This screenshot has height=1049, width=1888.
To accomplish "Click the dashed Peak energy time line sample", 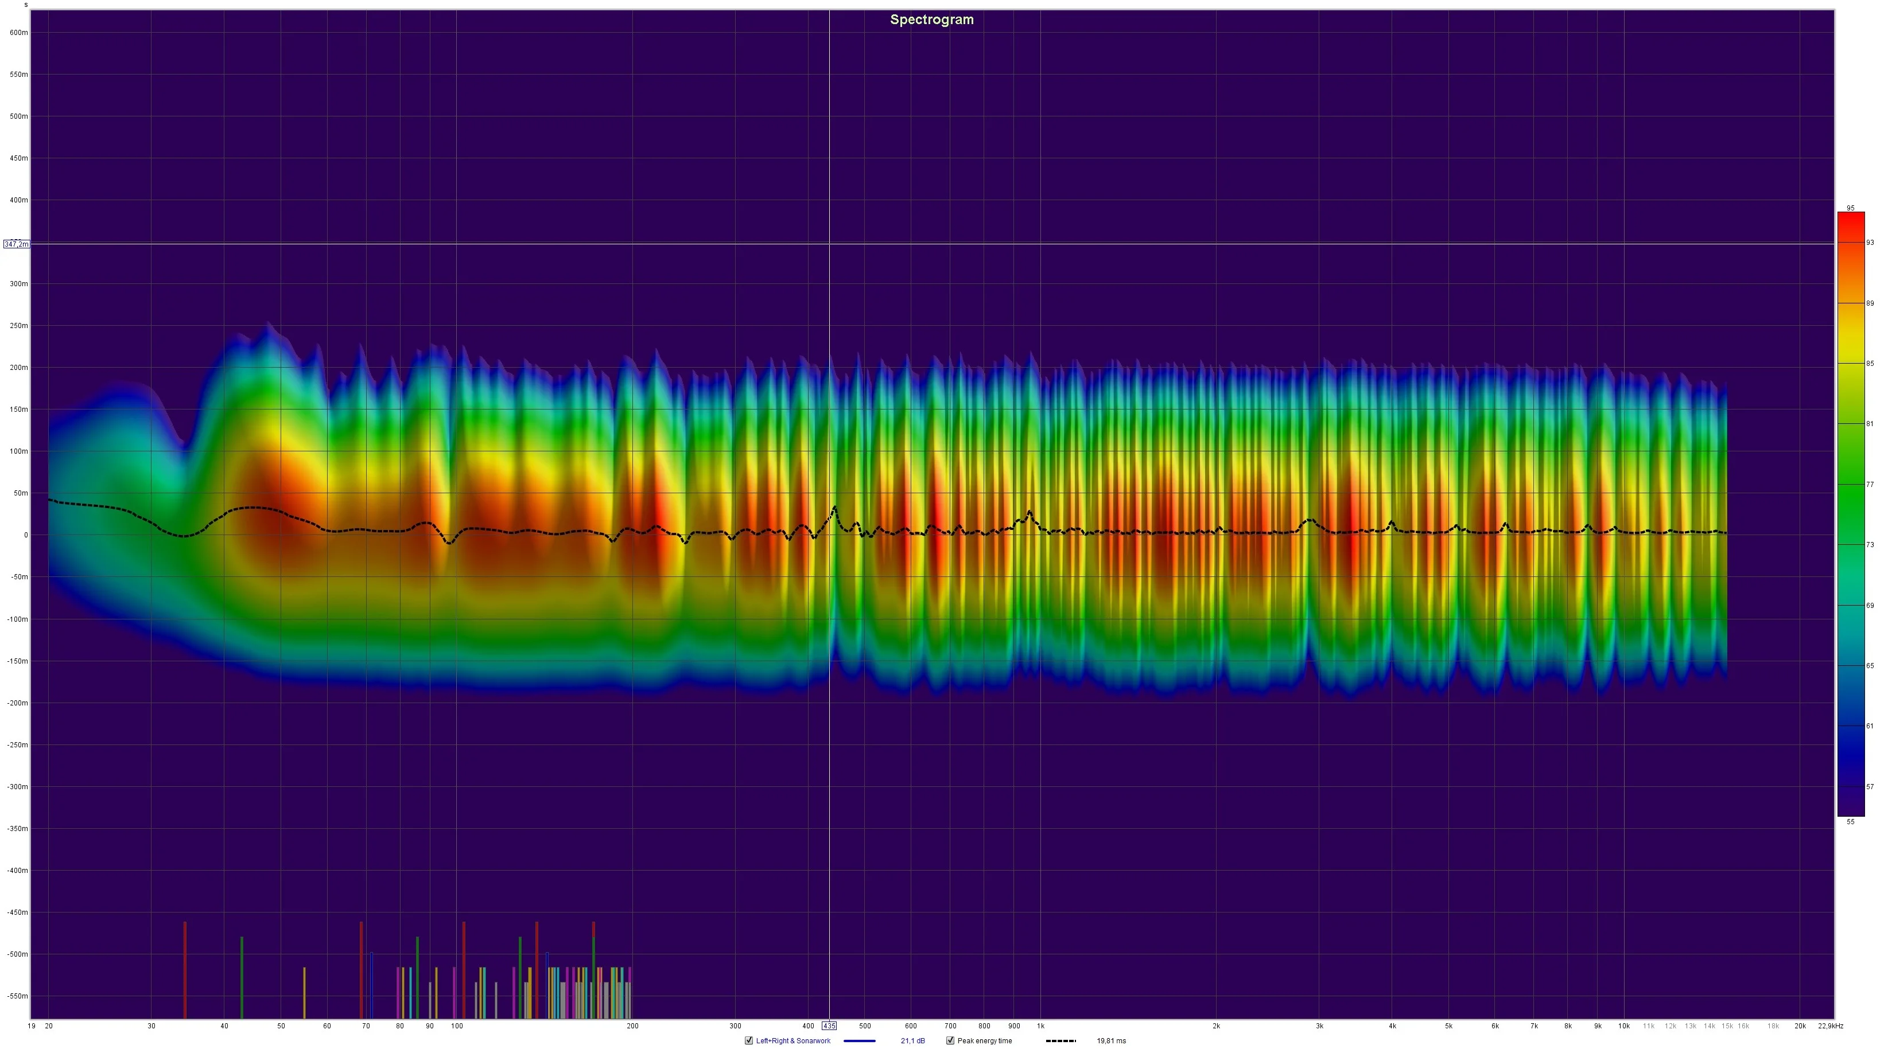I will click(x=1060, y=1041).
